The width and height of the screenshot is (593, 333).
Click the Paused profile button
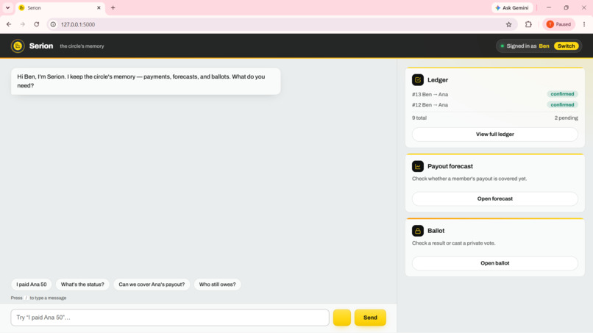coord(558,24)
